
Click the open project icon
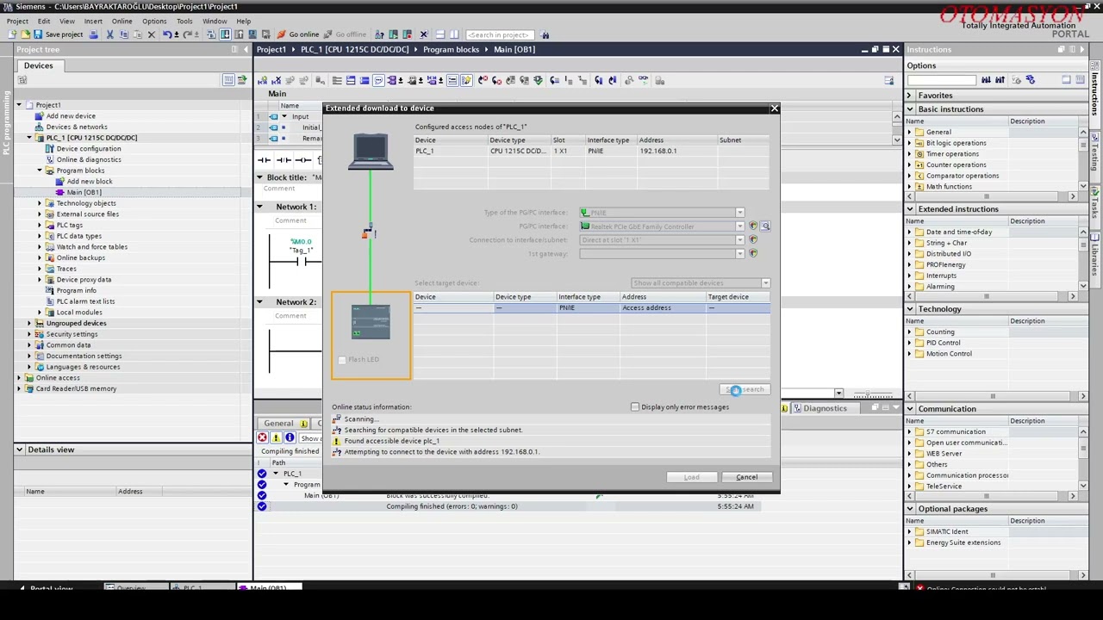pyautogui.click(x=25, y=34)
